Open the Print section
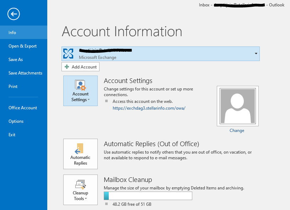The width and height of the screenshot is (290, 210). (x=13, y=86)
